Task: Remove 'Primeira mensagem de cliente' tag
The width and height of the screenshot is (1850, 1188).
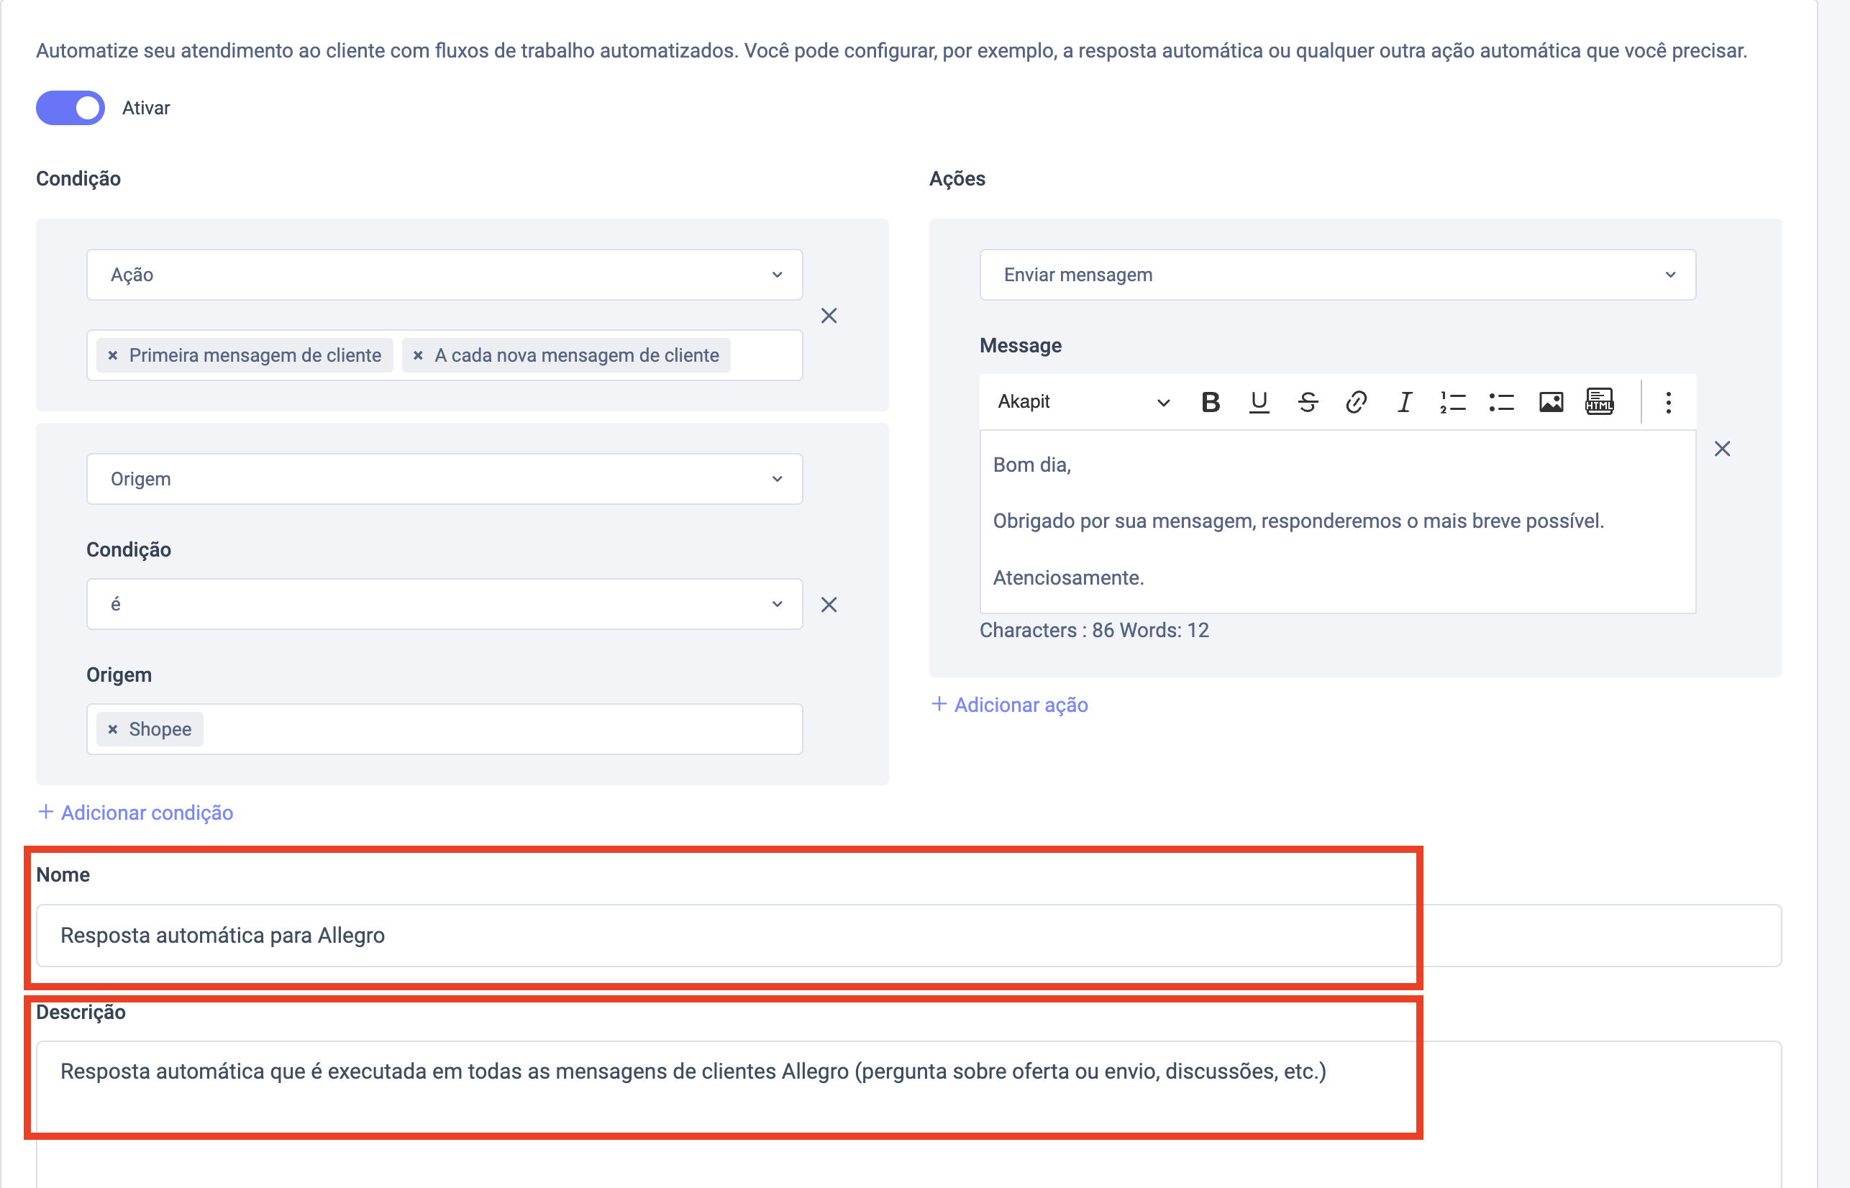Action: (113, 356)
